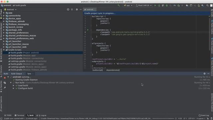Click the Profile app gauge icon
The width and height of the screenshot is (213, 120).
tap(174, 5)
